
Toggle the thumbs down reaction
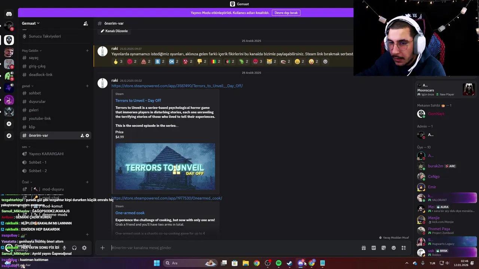(x=202, y=62)
